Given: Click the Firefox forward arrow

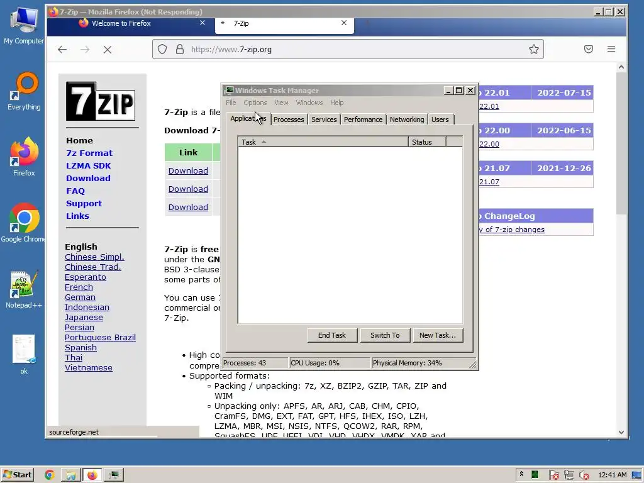Looking at the screenshot, I should 85,50.
